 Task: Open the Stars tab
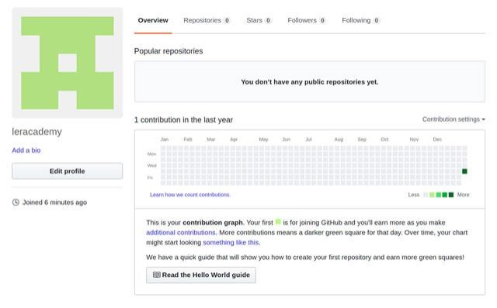click(x=259, y=20)
